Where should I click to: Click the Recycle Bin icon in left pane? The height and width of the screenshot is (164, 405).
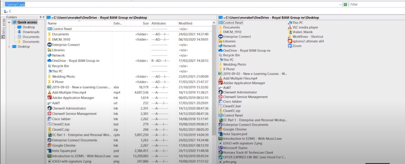point(49,66)
